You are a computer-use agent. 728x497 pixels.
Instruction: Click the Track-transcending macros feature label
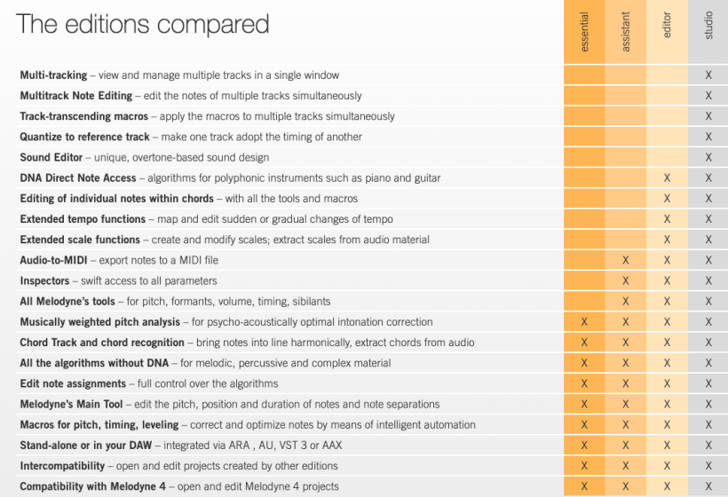coord(84,116)
